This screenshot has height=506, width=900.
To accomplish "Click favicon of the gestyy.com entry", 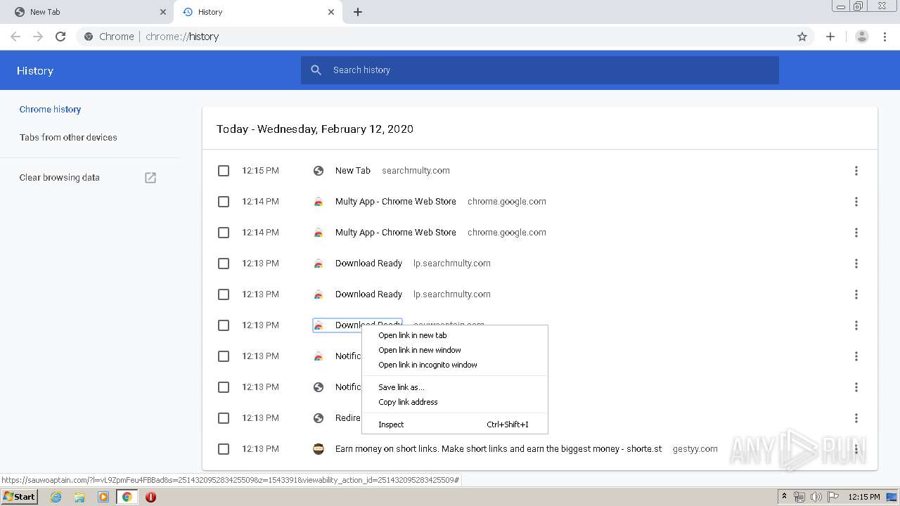I will pos(319,449).
